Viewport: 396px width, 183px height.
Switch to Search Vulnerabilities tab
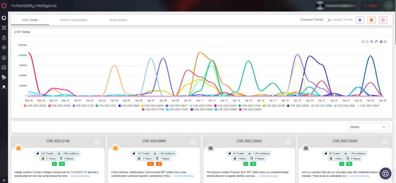[73, 20]
